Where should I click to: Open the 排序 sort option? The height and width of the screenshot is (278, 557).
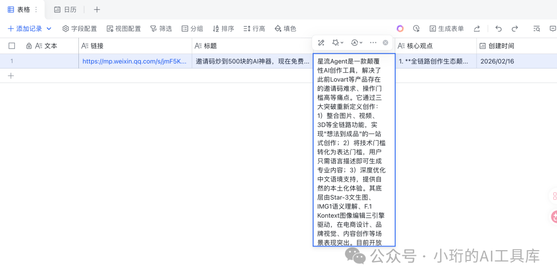(223, 29)
